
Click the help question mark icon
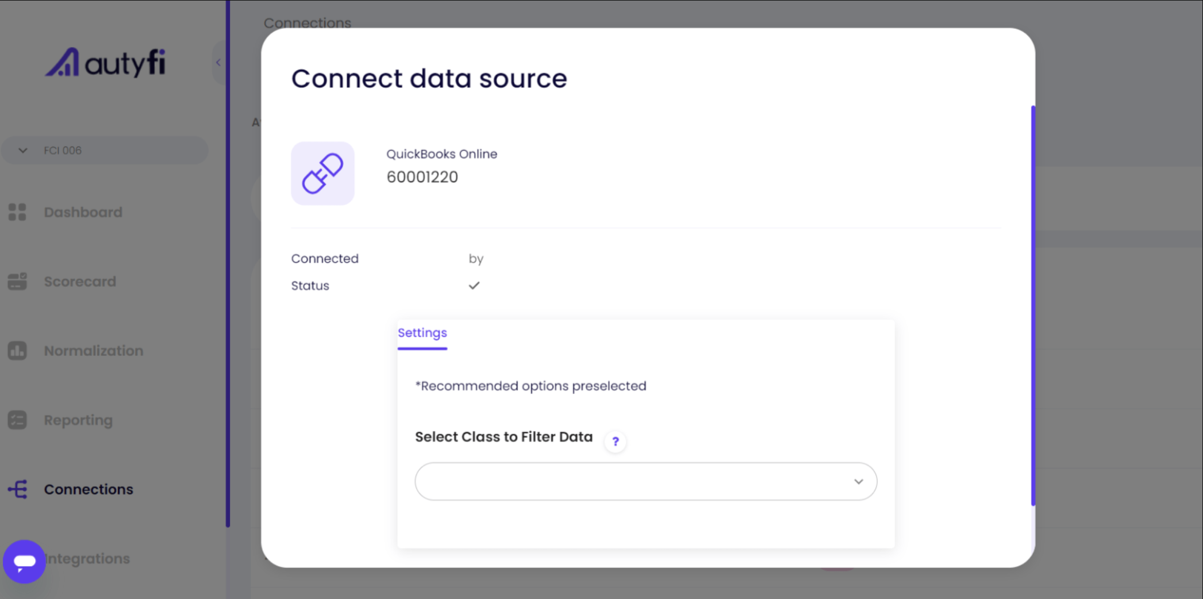[x=616, y=441]
